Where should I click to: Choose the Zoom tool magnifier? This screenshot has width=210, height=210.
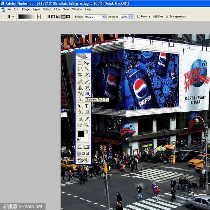86,125
